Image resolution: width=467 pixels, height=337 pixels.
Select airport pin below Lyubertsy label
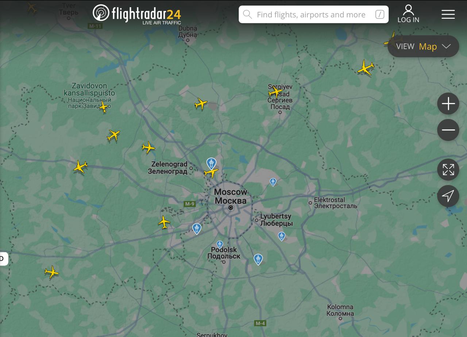tap(281, 236)
